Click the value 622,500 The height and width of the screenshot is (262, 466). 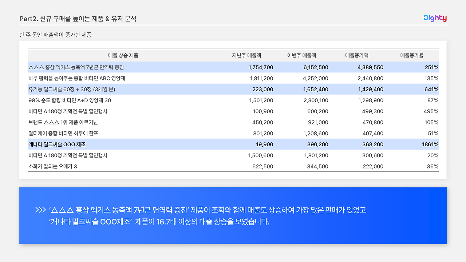263,166
